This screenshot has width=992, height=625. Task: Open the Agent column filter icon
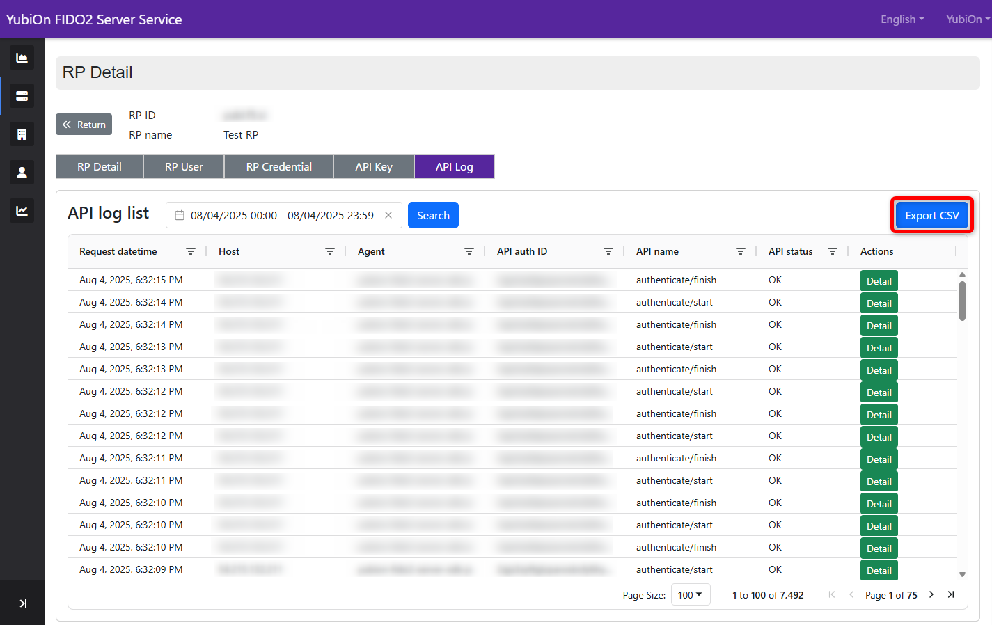pyautogui.click(x=469, y=251)
